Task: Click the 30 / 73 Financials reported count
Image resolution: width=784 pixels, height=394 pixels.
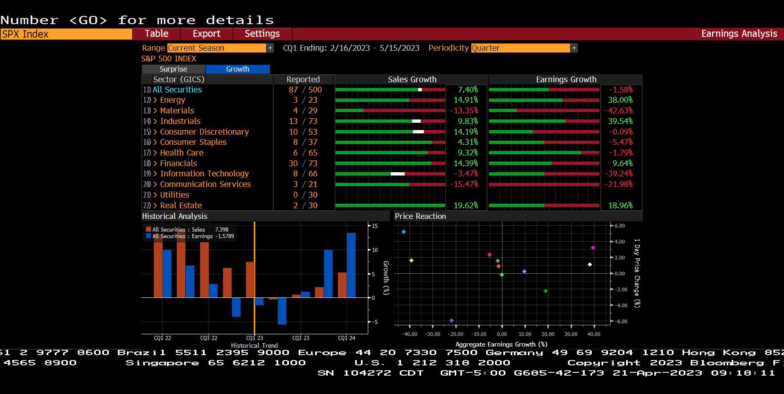Action: (303, 163)
